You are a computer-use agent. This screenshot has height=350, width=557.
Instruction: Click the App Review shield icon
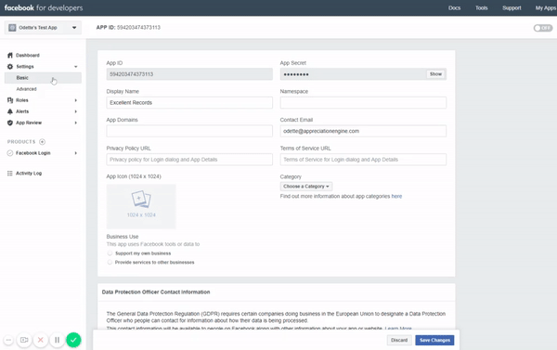[x=10, y=123]
